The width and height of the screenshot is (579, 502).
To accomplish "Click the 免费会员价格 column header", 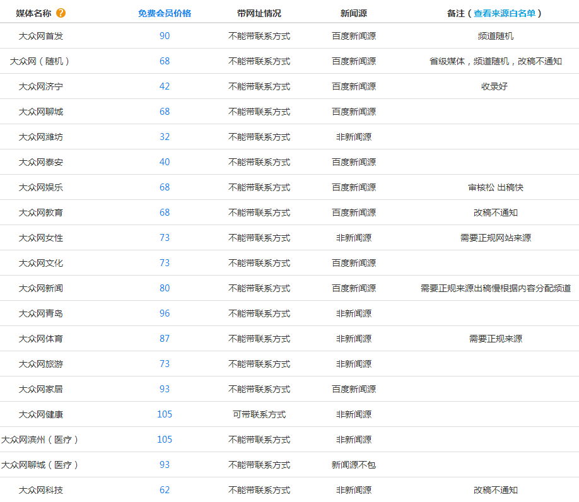I will pyautogui.click(x=165, y=13).
